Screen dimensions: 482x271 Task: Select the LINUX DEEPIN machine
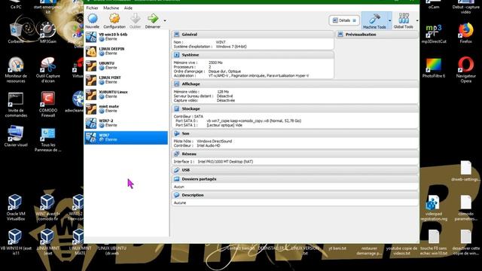point(127,51)
